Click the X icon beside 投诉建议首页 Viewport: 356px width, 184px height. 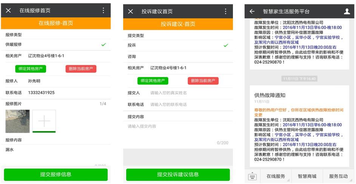[131, 11]
